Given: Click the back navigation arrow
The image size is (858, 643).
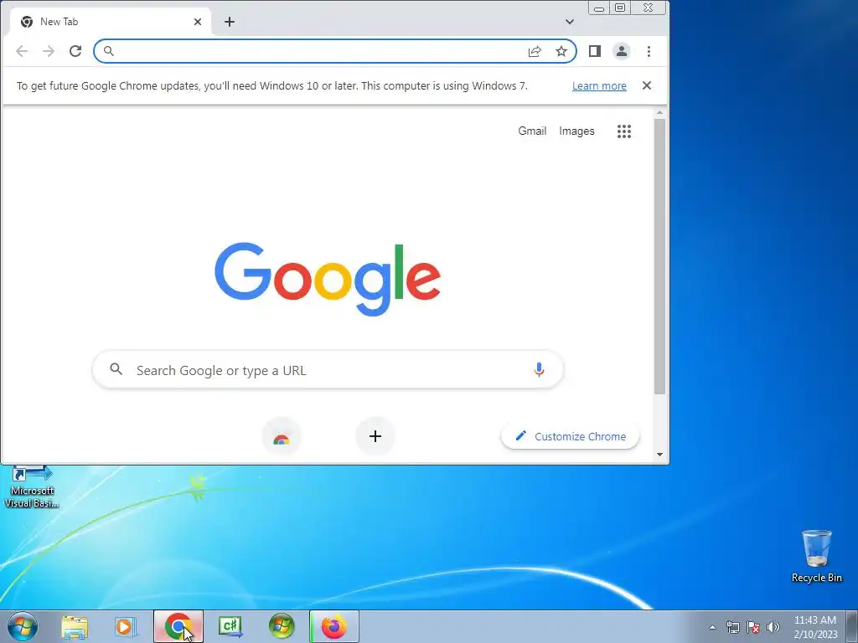Looking at the screenshot, I should pos(22,51).
